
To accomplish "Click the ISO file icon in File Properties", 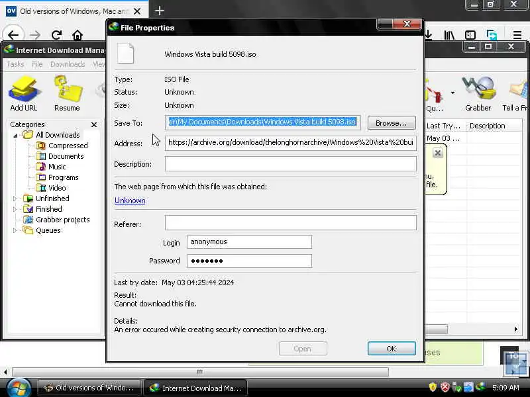I will pos(126,54).
